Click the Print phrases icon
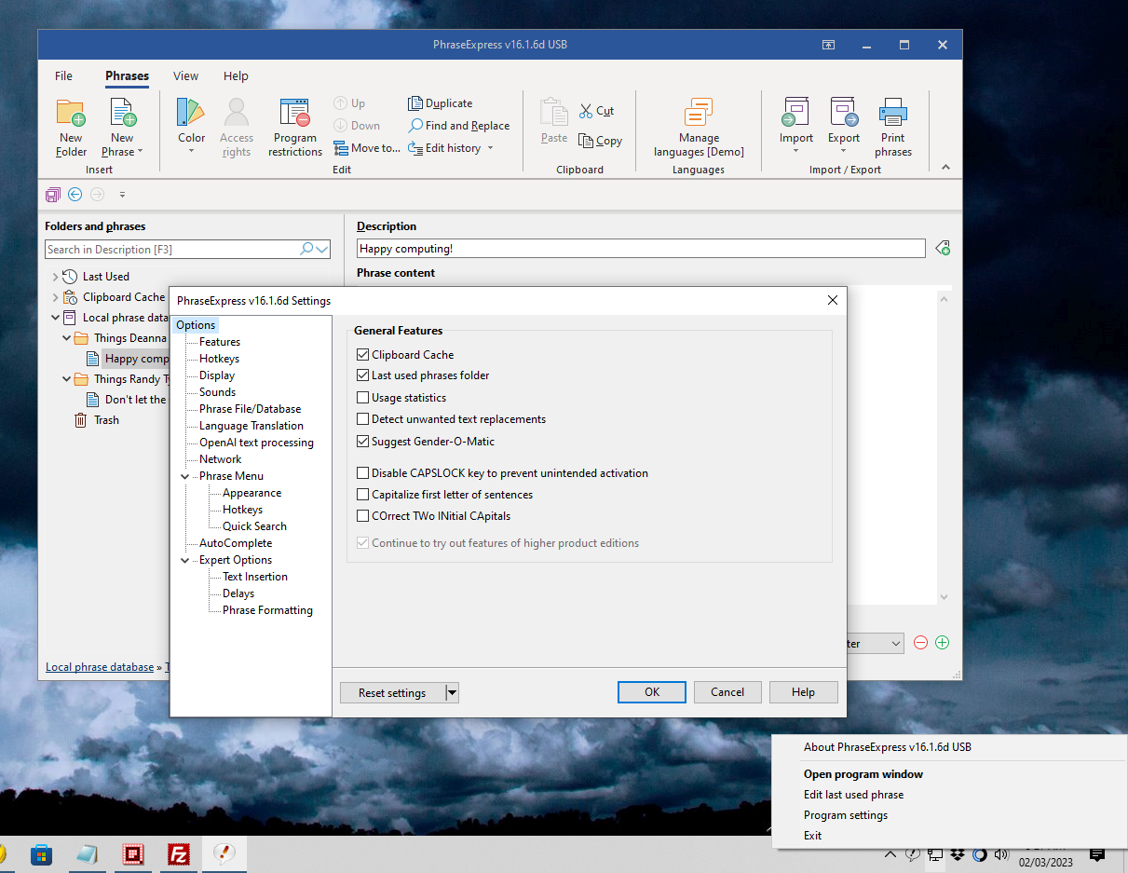 click(893, 114)
